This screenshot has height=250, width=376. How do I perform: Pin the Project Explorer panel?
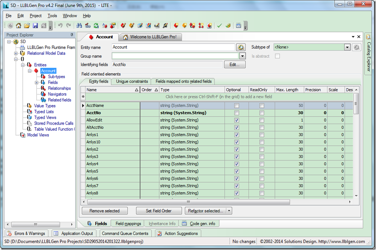(x=72, y=35)
